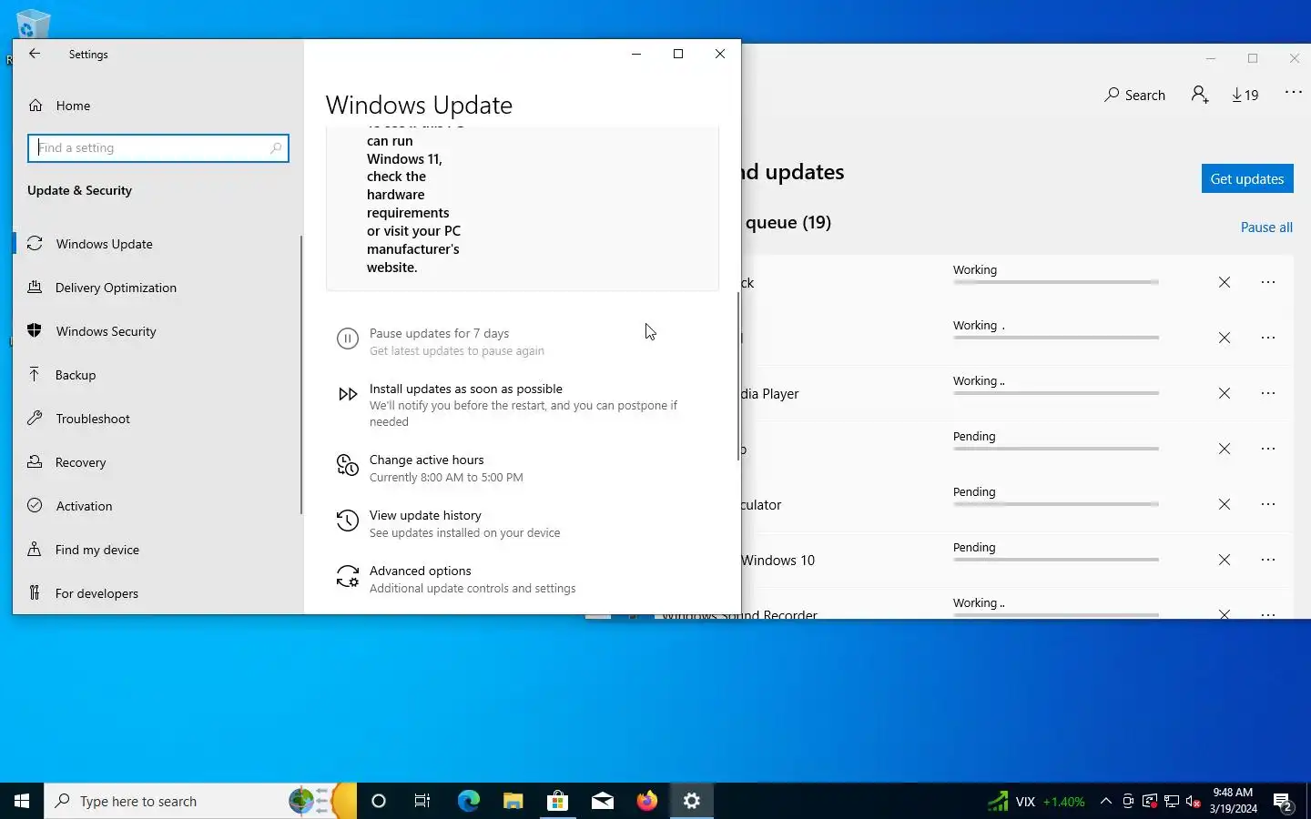Click Pause all link in Store
1311x819 pixels.
(x=1266, y=227)
